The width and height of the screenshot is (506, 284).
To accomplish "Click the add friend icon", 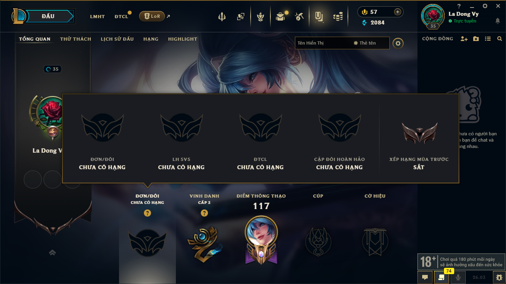I will coord(464,39).
